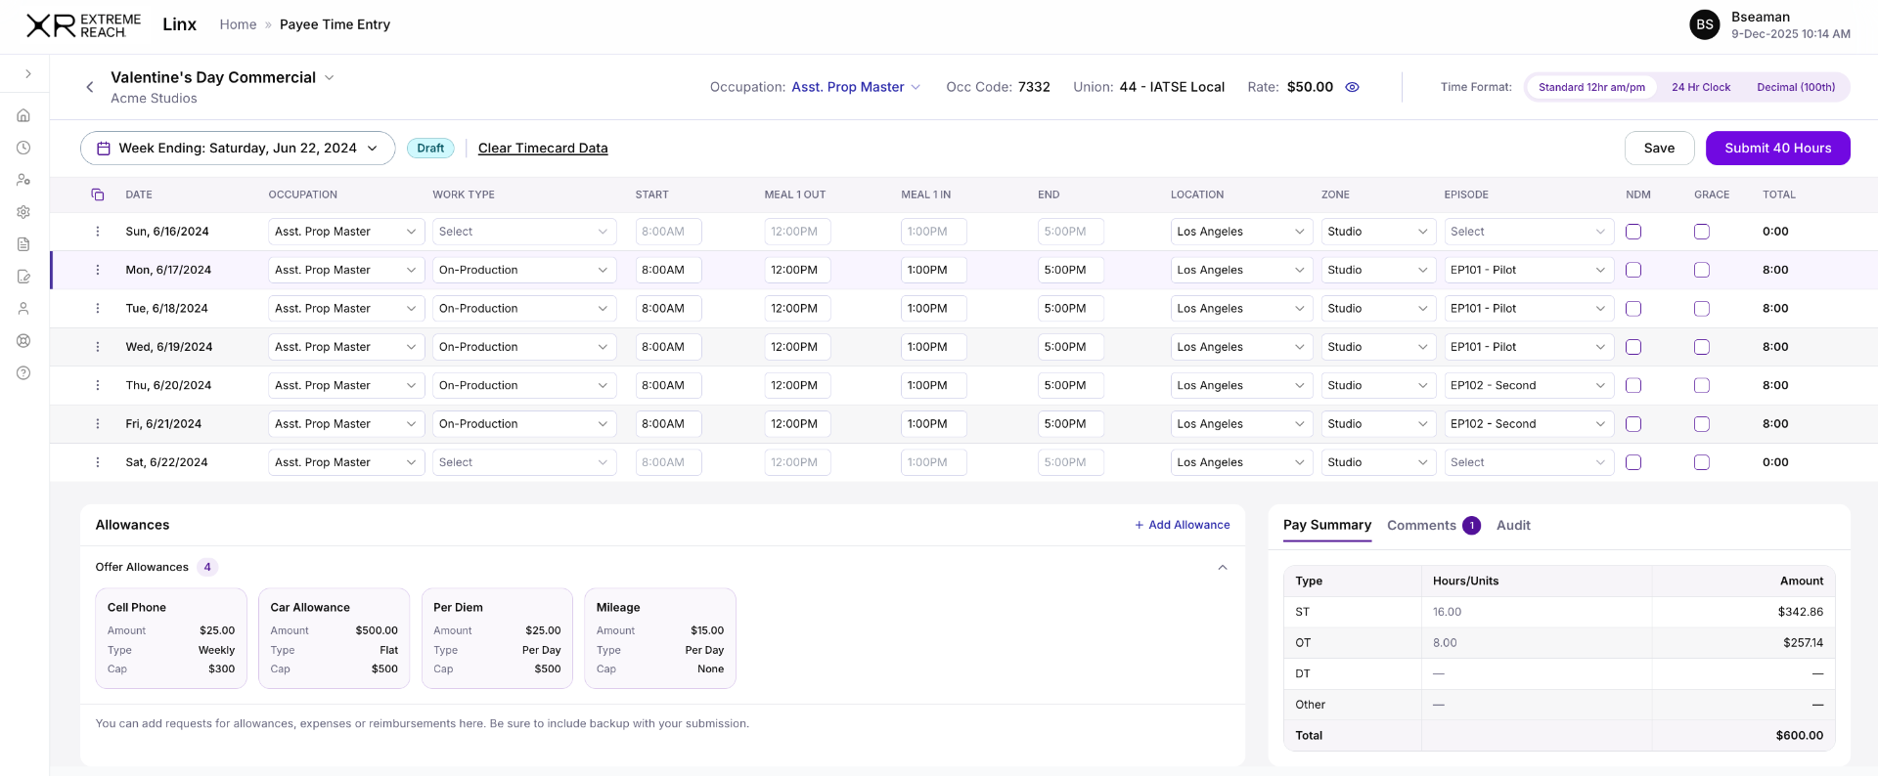Click Submit 40 Hours button
This screenshot has height=776, width=1878.
coord(1778,149)
